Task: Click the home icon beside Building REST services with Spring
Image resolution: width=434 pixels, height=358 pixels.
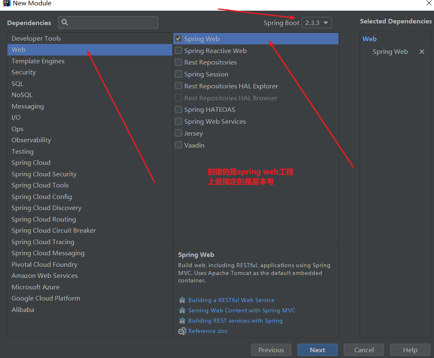Action: tap(182, 321)
